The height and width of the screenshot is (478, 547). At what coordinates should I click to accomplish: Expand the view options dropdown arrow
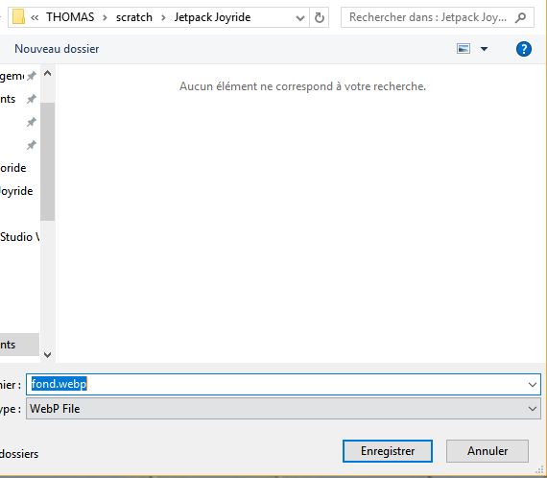point(485,49)
